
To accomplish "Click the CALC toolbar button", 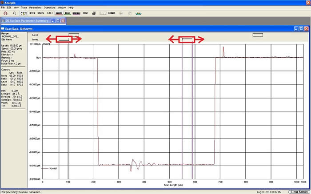I will coord(50,13).
